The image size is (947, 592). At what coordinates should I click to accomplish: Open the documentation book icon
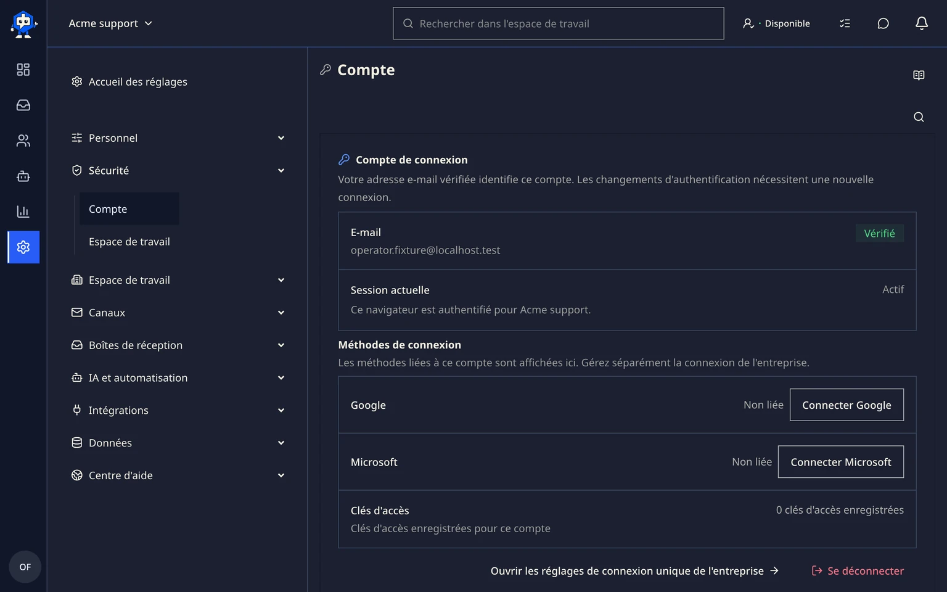[919, 75]
